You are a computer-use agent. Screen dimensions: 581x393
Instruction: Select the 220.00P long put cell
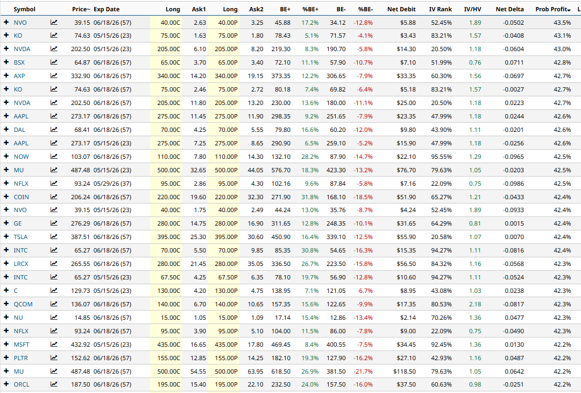(x=223, y=197)
